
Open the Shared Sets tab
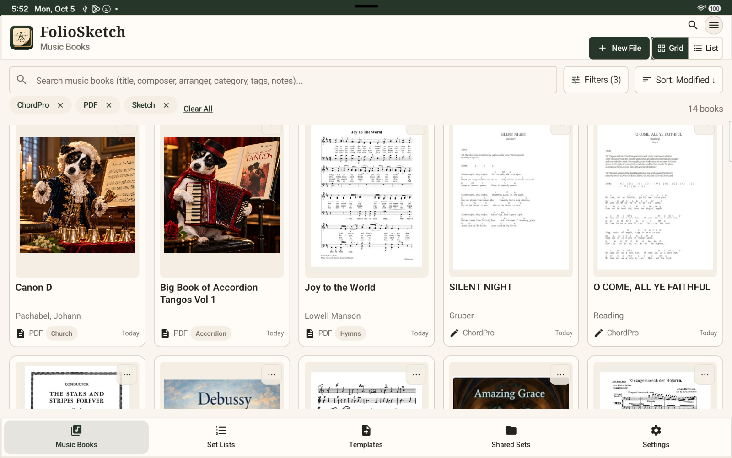(511, 437)
